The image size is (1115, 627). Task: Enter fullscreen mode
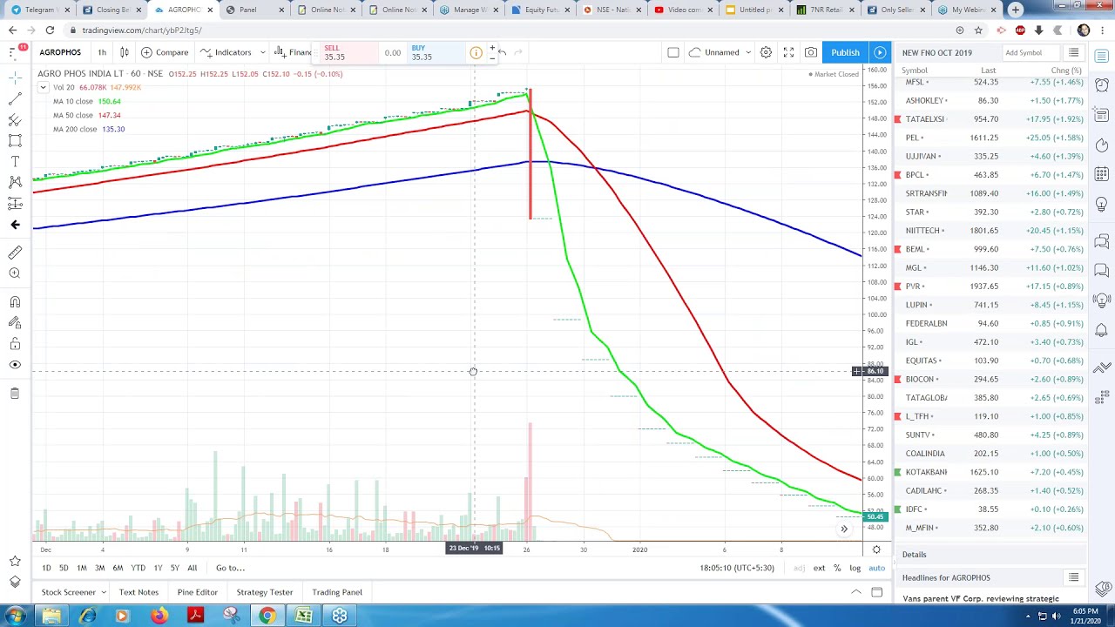pos(788,52)
